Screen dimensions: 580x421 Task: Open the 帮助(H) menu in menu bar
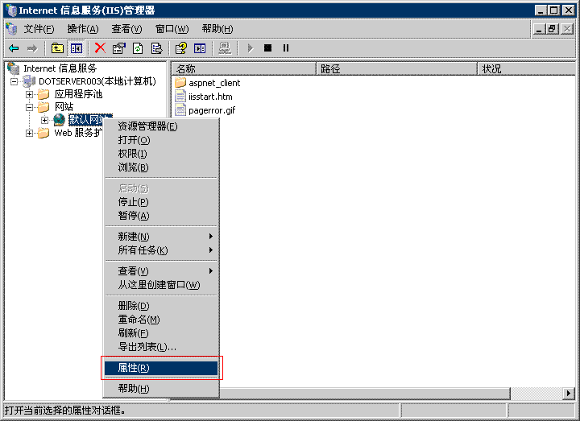coord(217,29)
